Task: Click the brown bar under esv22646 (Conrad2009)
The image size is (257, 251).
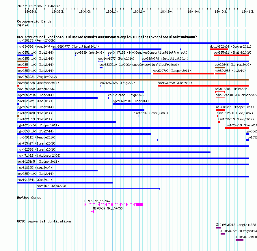Action: 220,68
